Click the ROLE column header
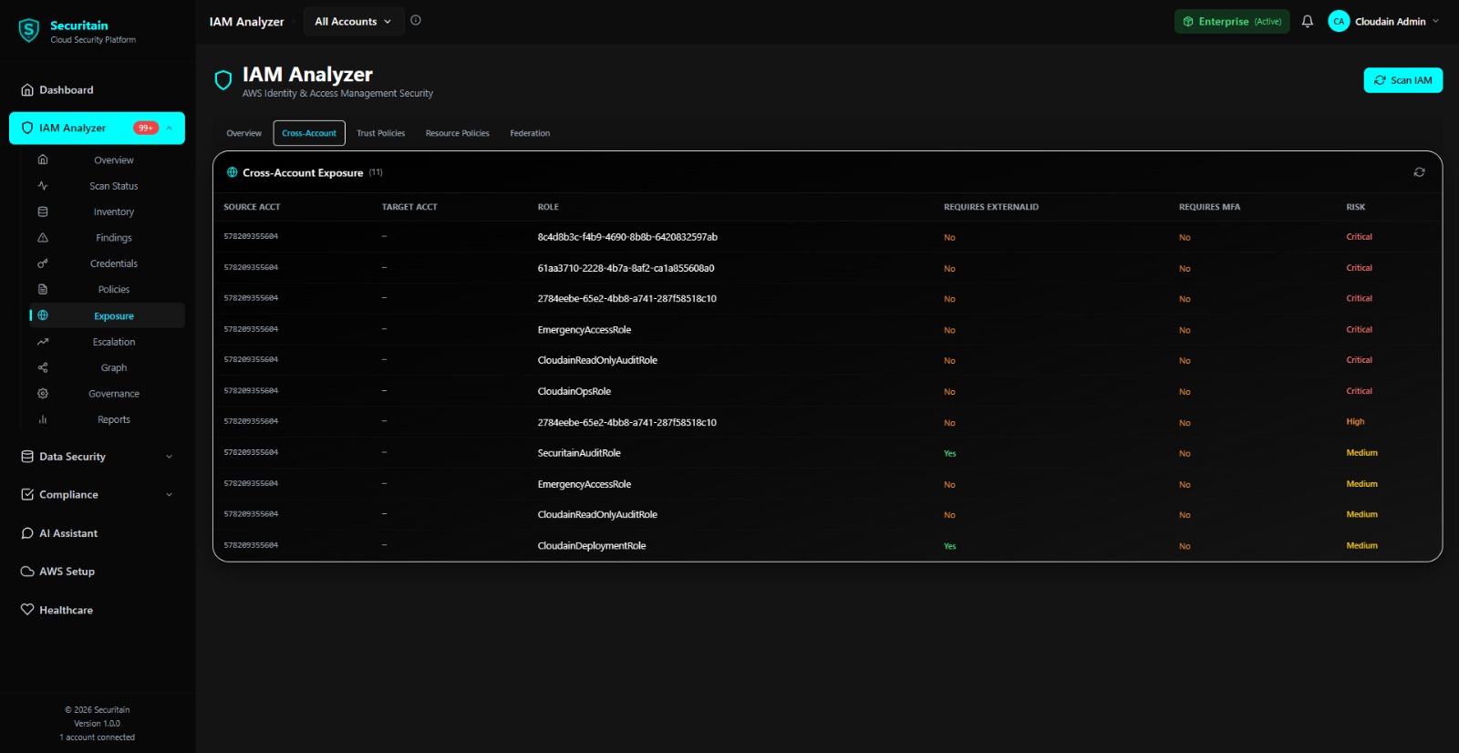 click(x=548, y=207)
